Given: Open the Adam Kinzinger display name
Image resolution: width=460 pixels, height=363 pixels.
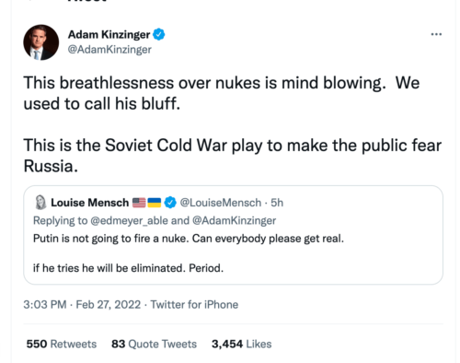Looking at the screenshot, I should point(109,34).
